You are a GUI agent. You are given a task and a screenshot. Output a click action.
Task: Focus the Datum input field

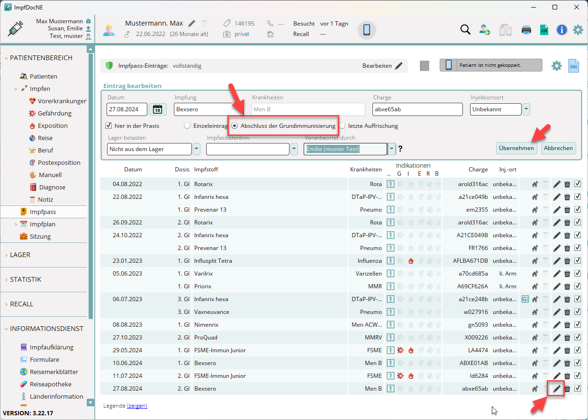click(127, 109)
